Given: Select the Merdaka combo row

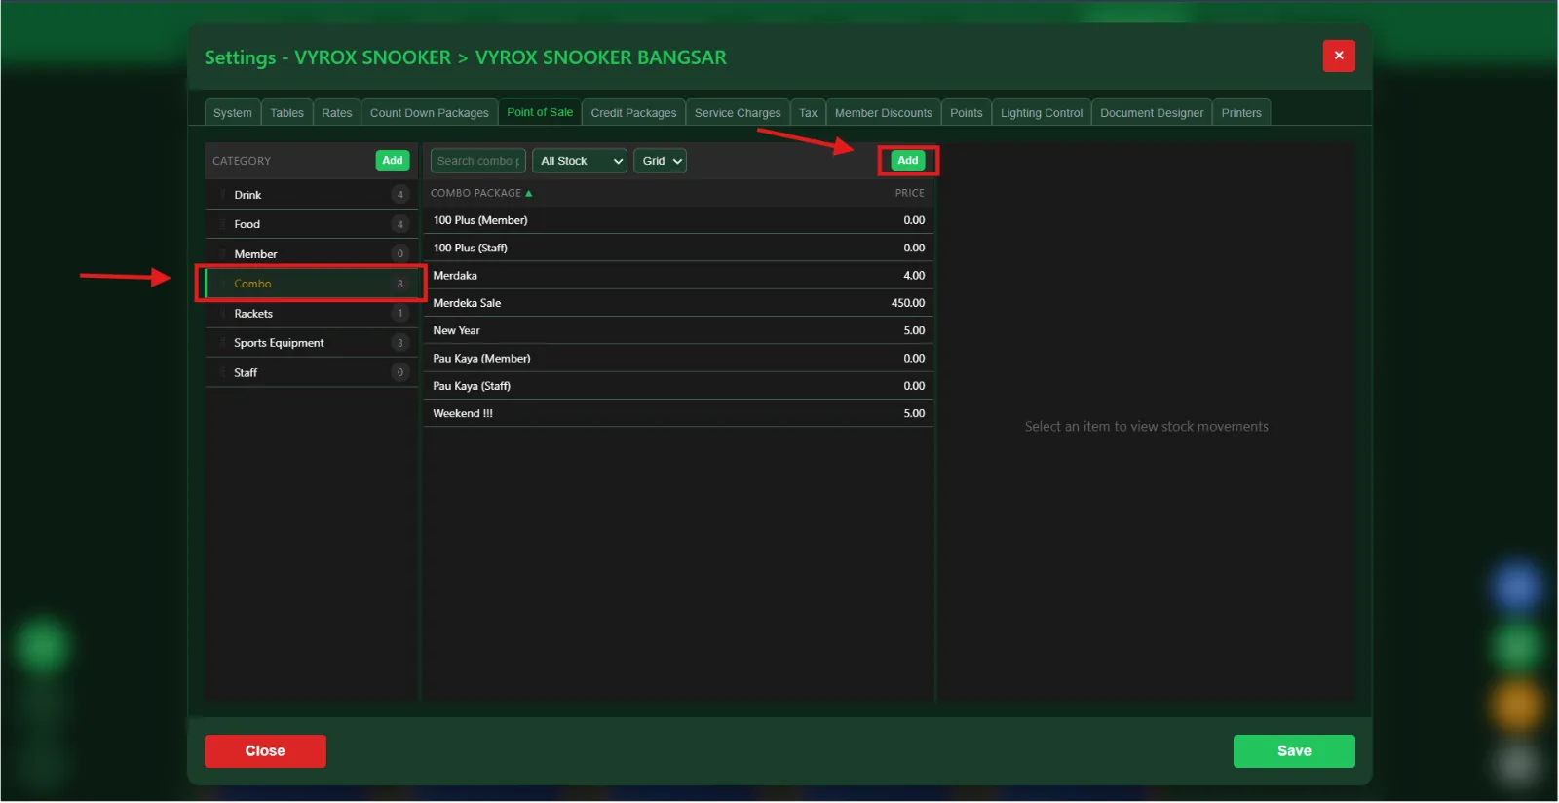Looking at the screenshot, I should [679, 276].
